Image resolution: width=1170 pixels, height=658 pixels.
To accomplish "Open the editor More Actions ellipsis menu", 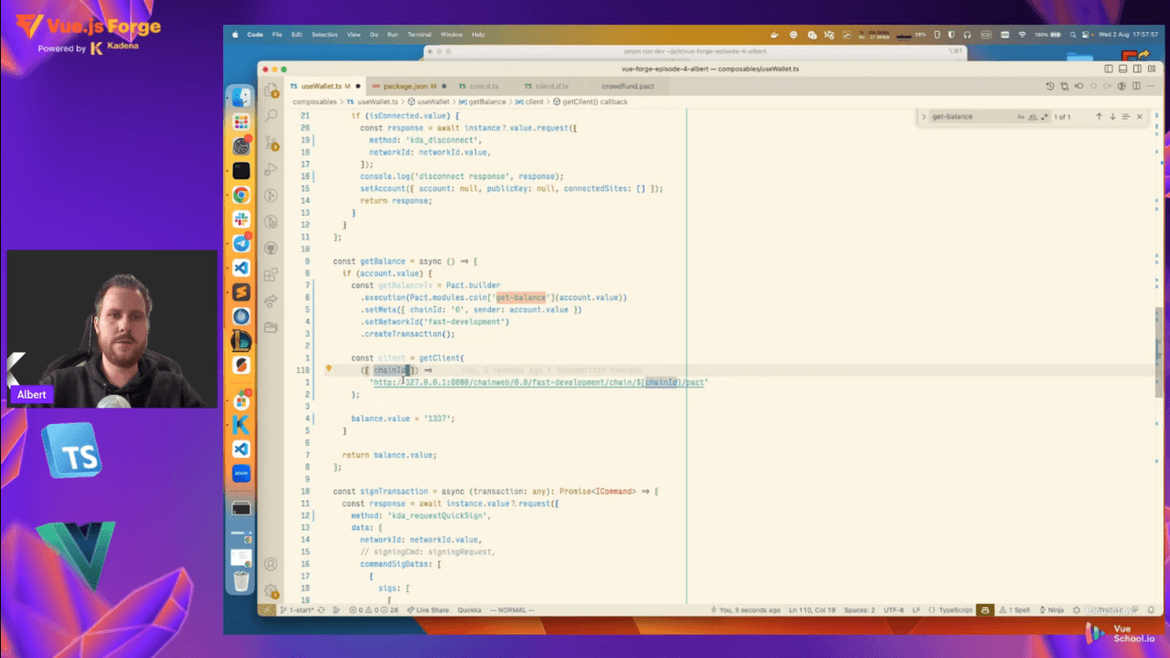I will [1151, 86].
